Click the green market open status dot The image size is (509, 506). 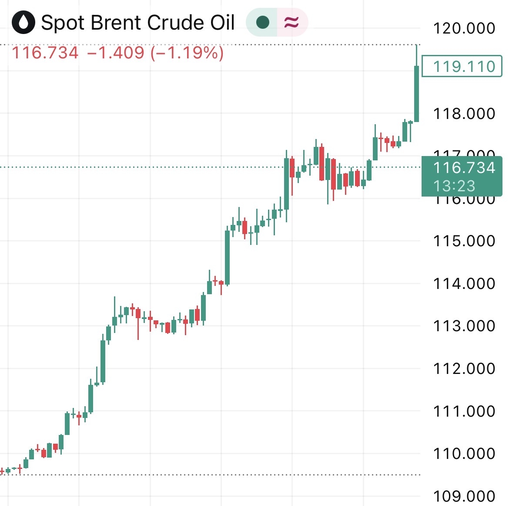tap(262, 22)
